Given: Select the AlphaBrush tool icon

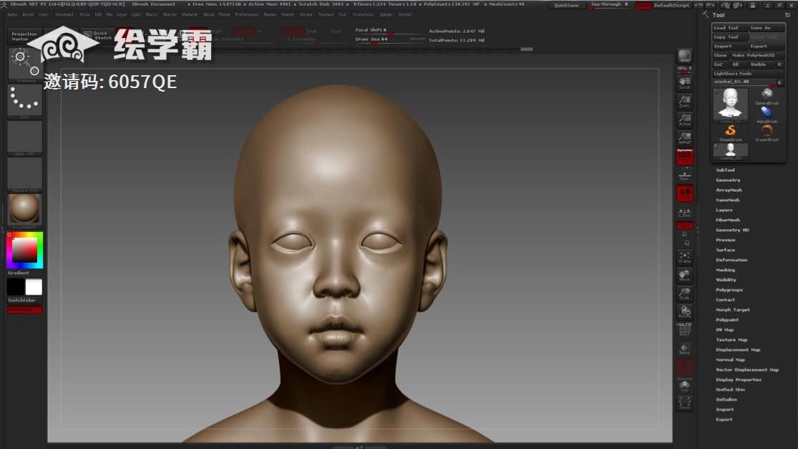Looking at the screenshot, I should 767,113.
